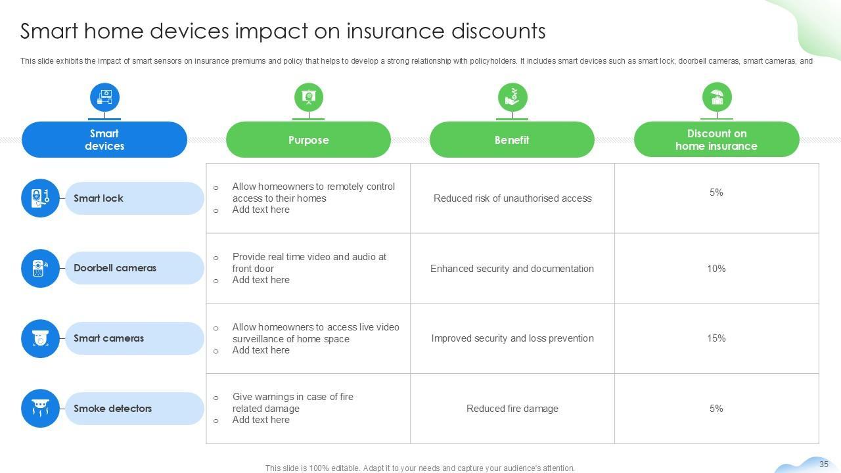841x473 pixels.
Task: Click slide number 35
Action: tap(823, 464)
